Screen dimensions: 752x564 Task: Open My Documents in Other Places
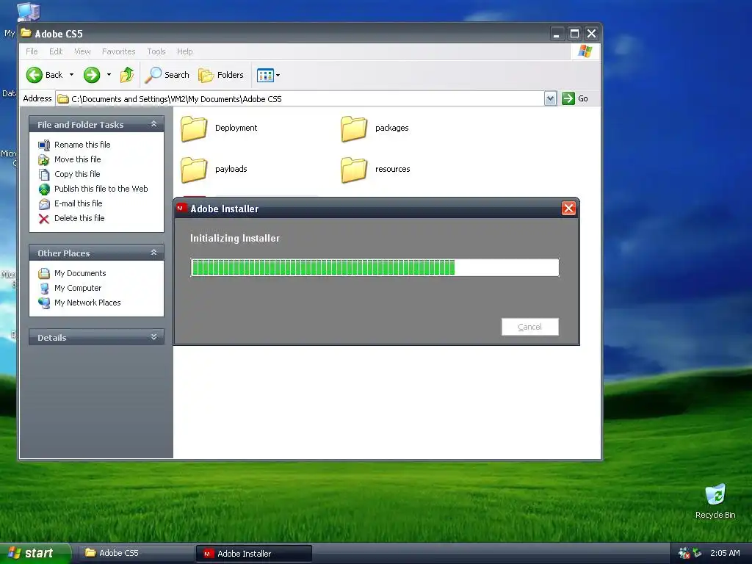(80, 273)
